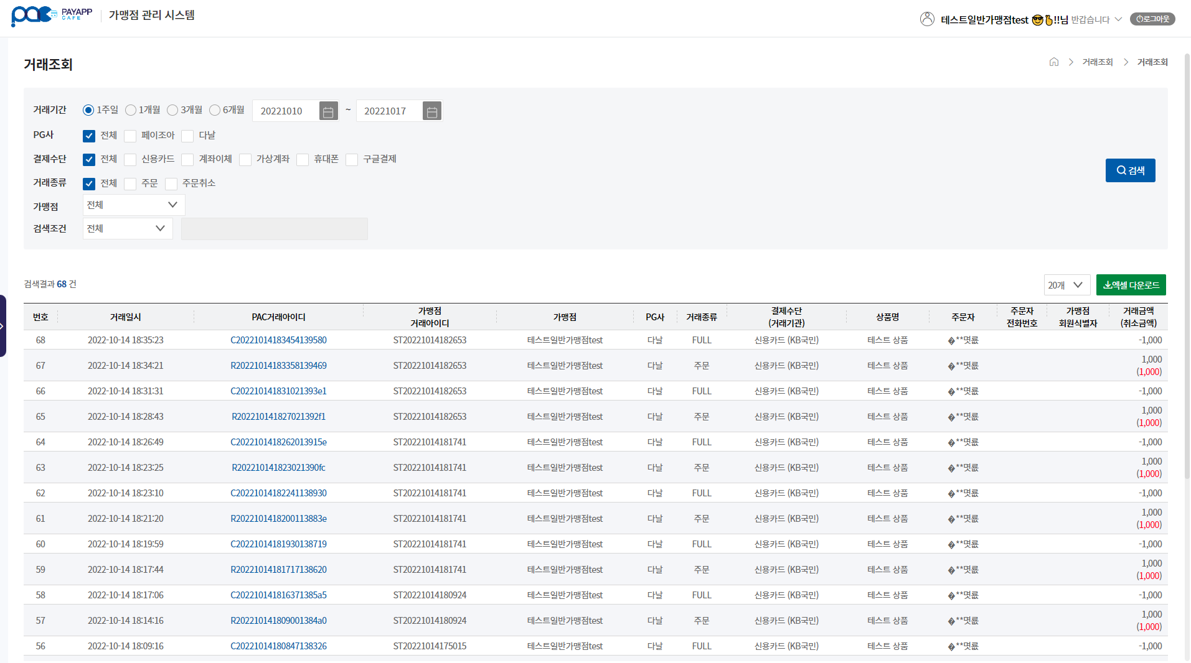Open the 20개 rows-per-page dropdown
The width and height of the screenshot is (1191, 663).
(x=1067, y=285)
